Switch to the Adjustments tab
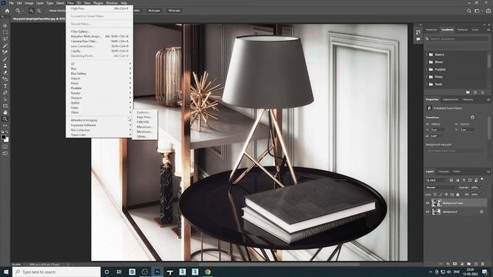Viewport: 493px width, 277px height. 450,99
